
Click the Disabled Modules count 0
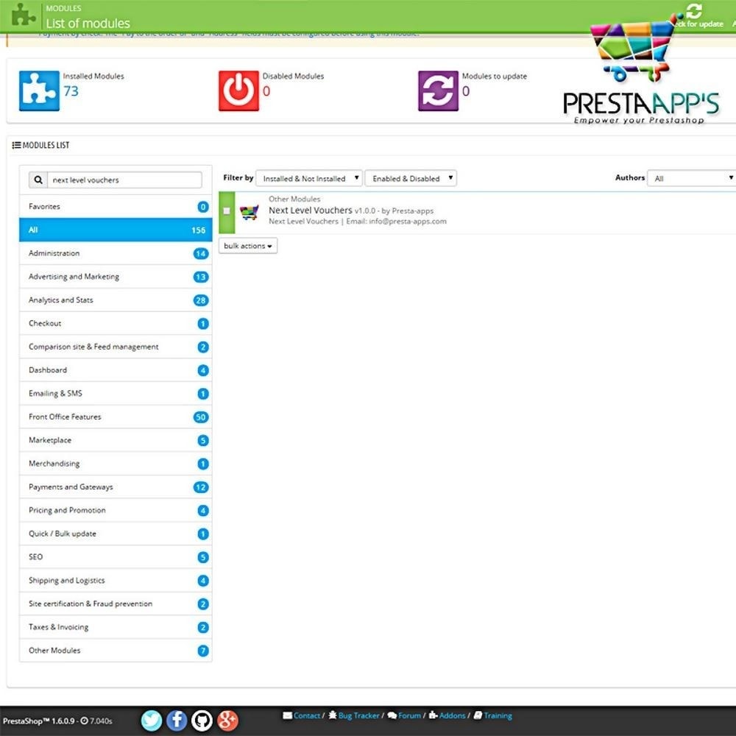pos(266,91)
